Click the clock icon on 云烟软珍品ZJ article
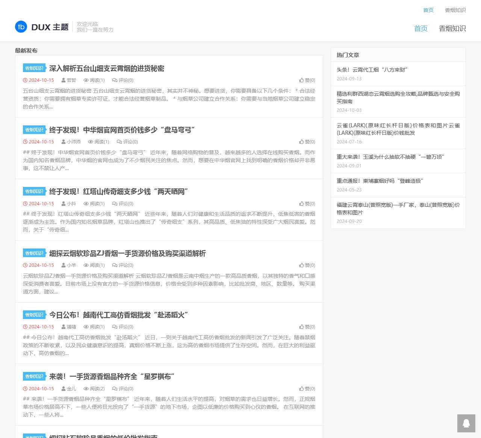Screen dimensions: 481x438 point(25,265)
